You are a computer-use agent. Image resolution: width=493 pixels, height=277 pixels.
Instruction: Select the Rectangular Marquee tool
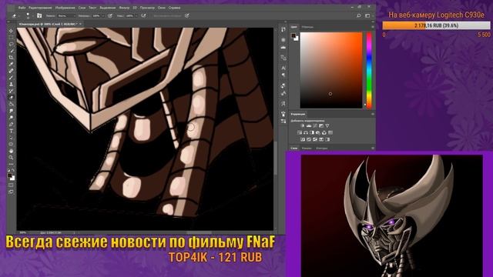point(11,38)
